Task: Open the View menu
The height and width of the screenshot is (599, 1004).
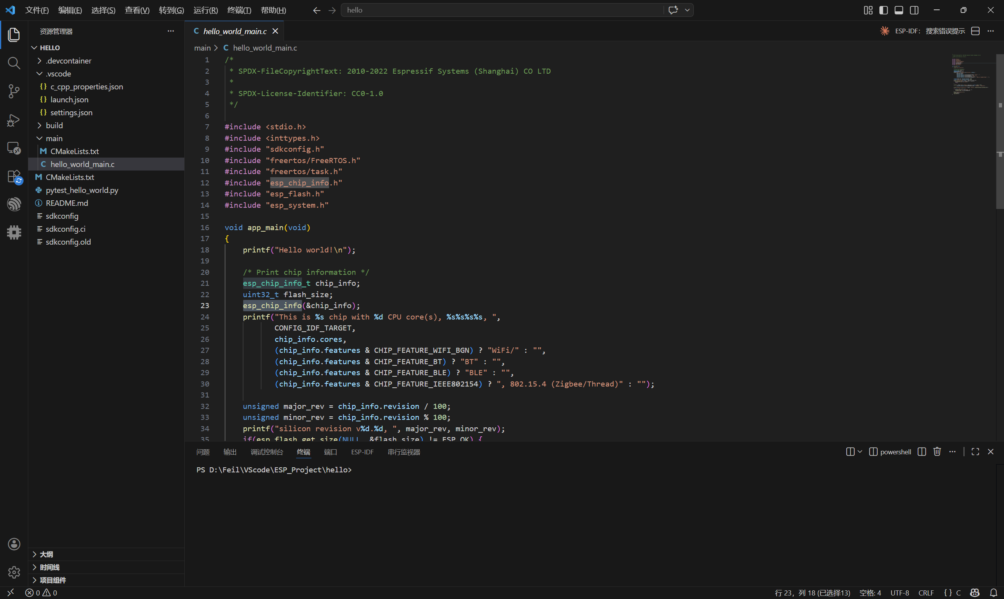Action: (x=137, y=10)
